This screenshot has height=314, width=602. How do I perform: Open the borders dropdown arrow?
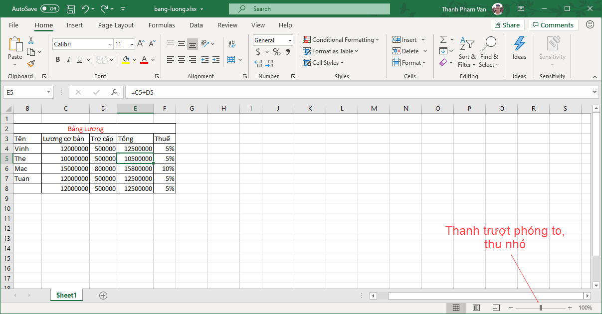pos(110,60)
